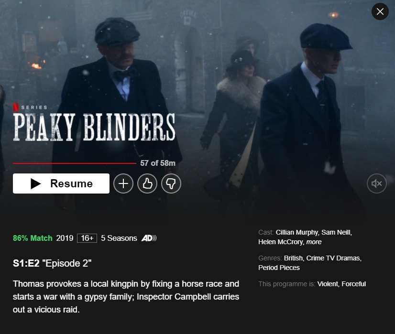395x334 pixels.
Task: Unmute the trailer audio
Action: 377,183
